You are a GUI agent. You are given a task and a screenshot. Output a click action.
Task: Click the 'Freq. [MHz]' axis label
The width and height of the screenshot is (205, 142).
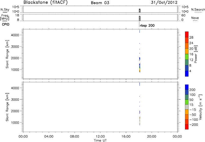(x=5, y=17)
